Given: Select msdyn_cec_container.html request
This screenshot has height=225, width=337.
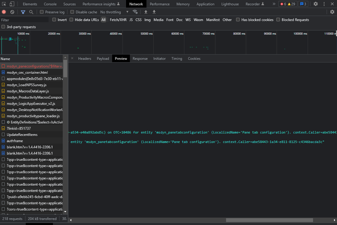Looking at the screenshot, I should [x=27, y=72].
